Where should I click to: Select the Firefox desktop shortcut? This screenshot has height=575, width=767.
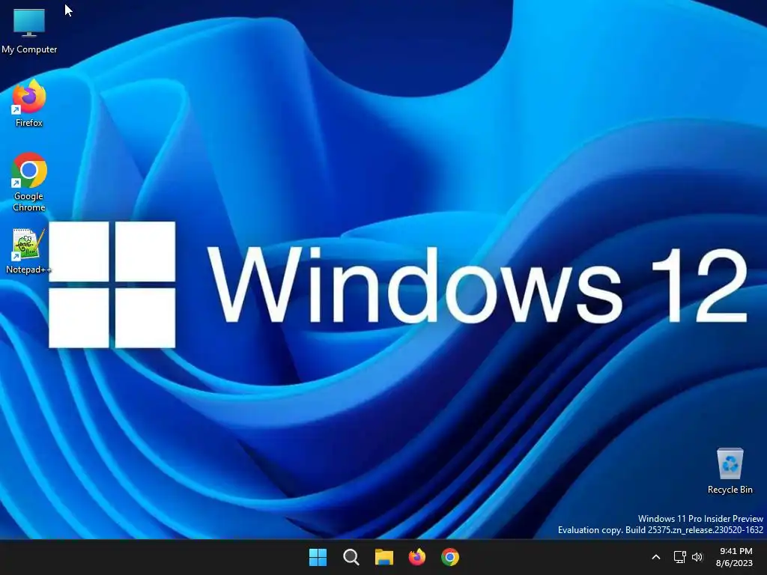pyautogui.click(x=29, y=103)
